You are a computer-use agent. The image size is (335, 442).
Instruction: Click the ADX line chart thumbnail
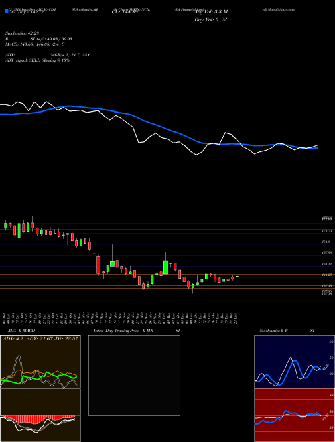coord(40,362)
